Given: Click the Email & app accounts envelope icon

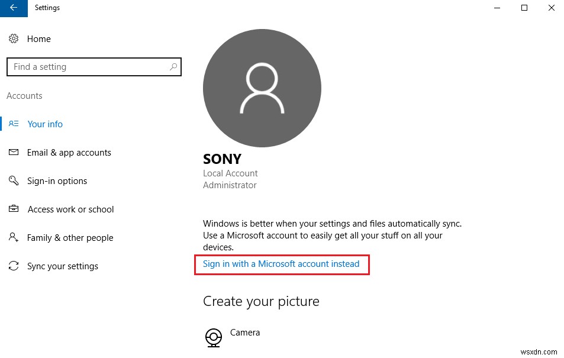Looking at the screenshot, I should [x=14, y=152].
